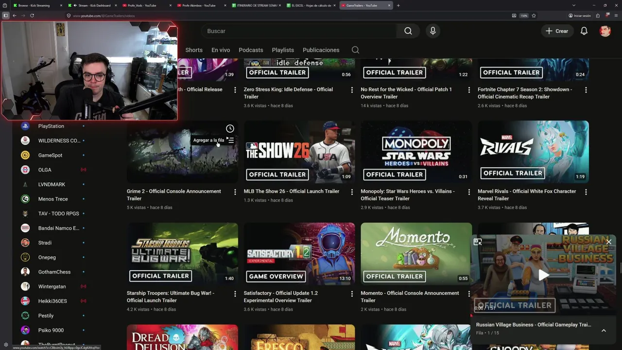Screen dimensions: 622x350
Task: Play Satisfactory 1.2 overview thumbnail
Action: click(x=299, y=254)
